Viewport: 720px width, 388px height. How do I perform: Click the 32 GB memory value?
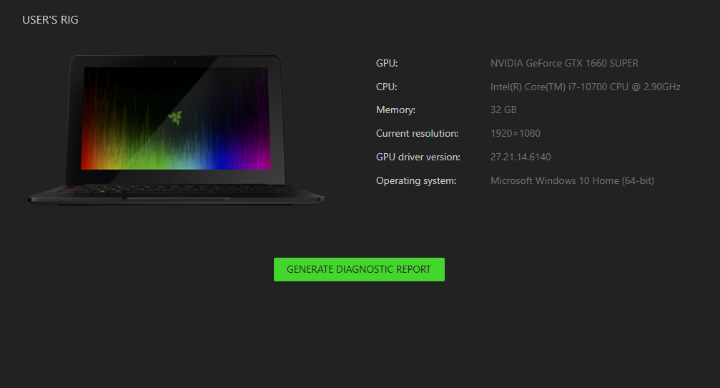pos(503,110)
